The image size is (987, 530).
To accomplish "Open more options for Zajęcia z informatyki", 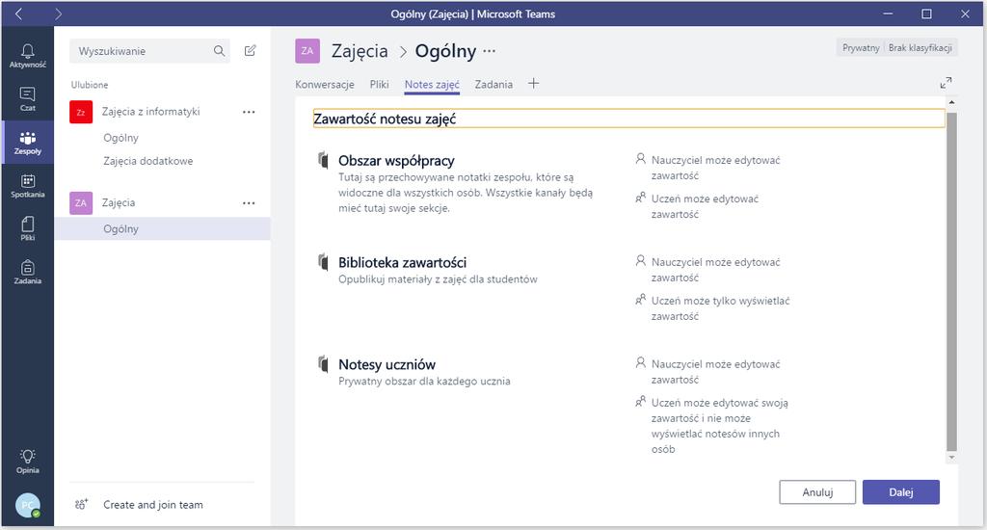I will (249, 112).
